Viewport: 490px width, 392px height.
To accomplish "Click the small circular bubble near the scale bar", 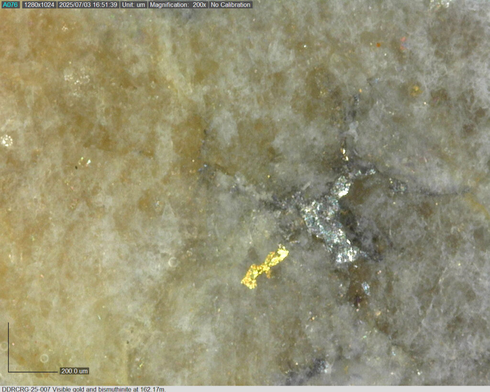I will pos(44,358).
